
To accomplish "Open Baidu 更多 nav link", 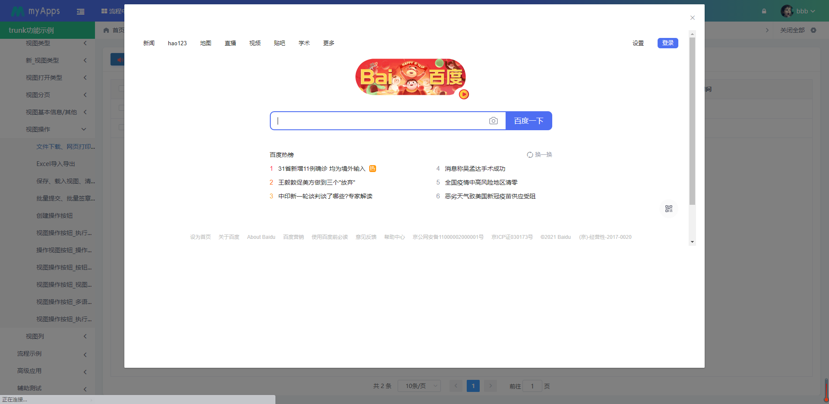I will (329, 43).
